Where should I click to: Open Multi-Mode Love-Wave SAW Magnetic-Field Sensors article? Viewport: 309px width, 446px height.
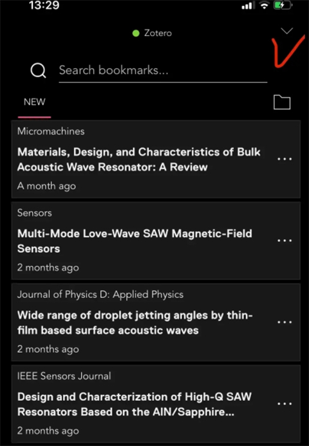(135, 241)
